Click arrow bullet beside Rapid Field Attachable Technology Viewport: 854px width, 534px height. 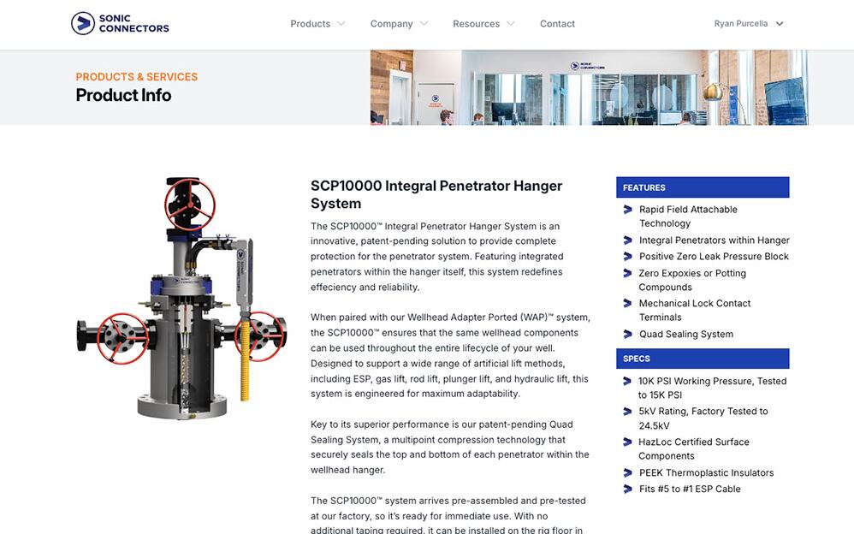click(x=627, y=210)
